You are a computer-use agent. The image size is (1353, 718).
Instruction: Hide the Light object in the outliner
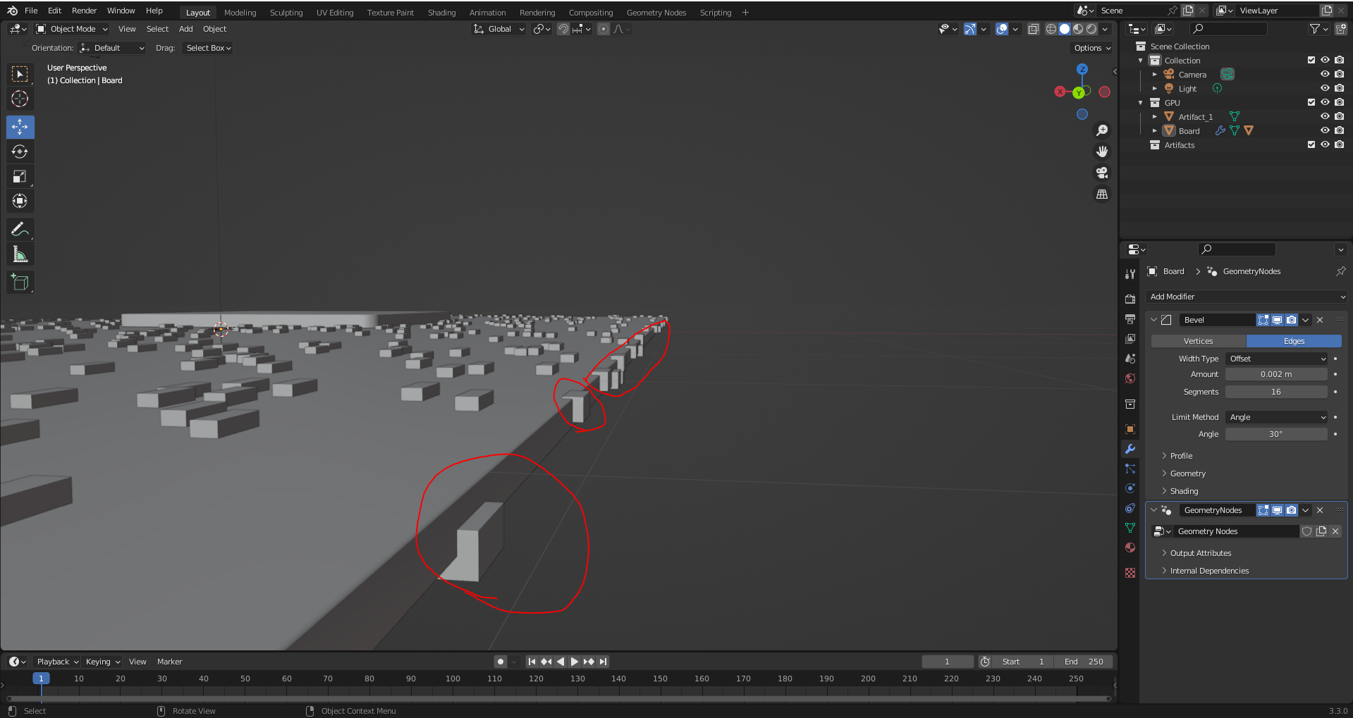coord(1325,88)
